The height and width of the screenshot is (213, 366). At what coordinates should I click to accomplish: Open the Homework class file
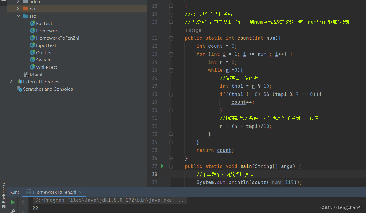(48, 31)
